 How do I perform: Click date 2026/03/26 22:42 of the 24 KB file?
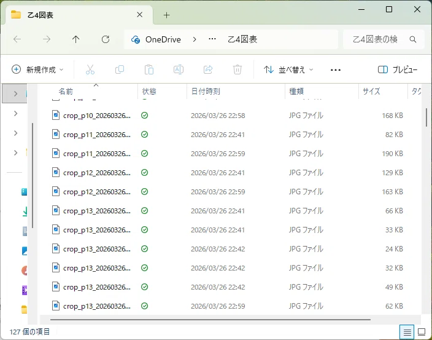tap(218, 249)
